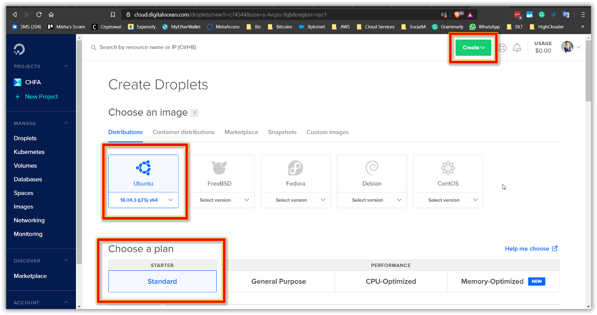Open the MetaAccess bookmark

tap(223, 26)
